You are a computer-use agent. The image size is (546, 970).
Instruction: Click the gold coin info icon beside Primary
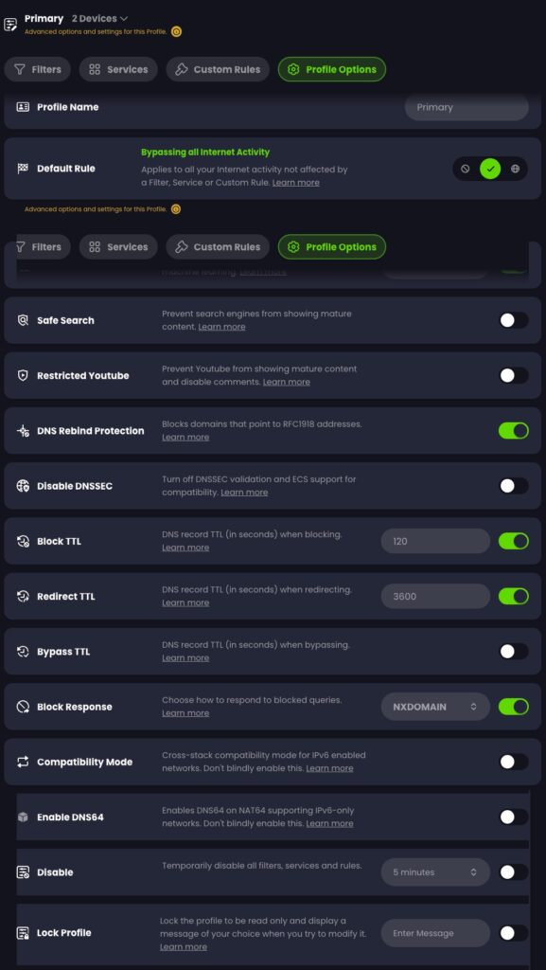pos(176,31)
